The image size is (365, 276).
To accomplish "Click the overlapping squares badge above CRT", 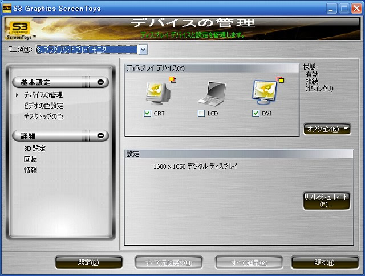I will pyautogui.click(x=172, y=79).
